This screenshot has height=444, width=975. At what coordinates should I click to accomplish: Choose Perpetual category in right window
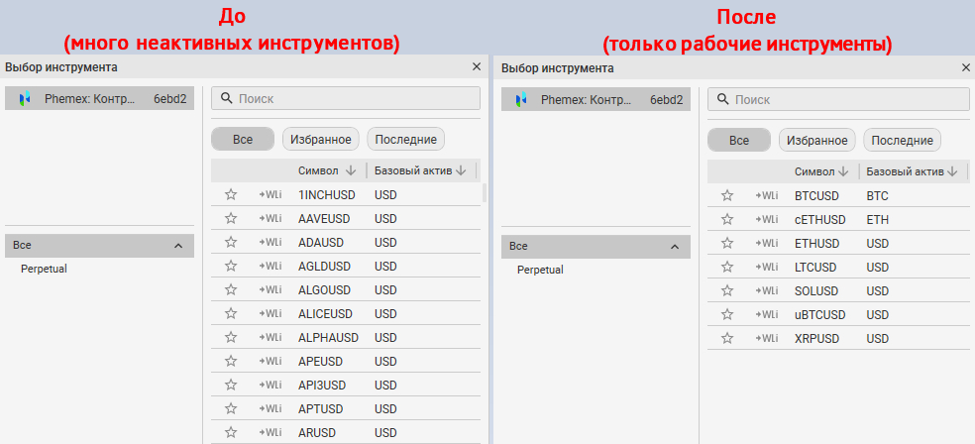(540, 270)
